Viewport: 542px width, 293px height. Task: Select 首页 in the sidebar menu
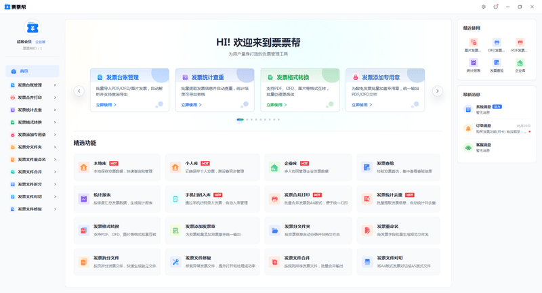33,71
